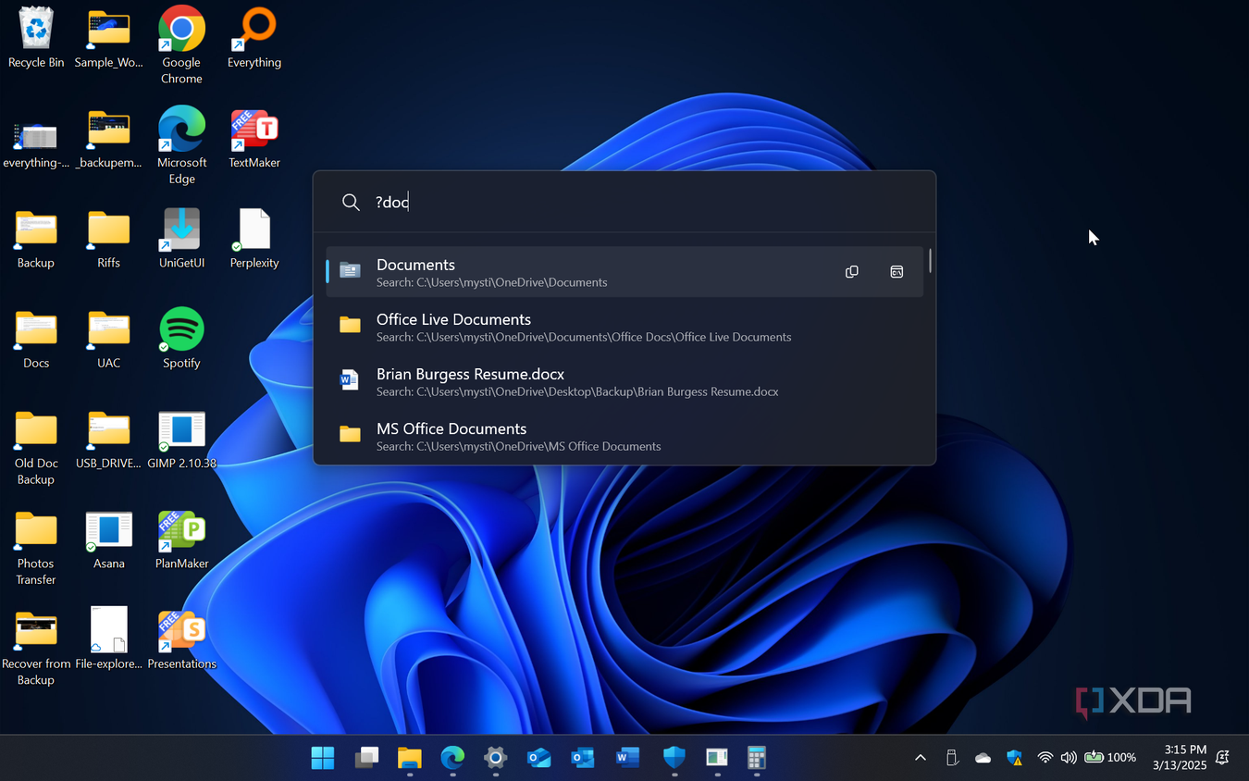
Task: Select the Spotify desktop icon
Action: tap(182, 339)
